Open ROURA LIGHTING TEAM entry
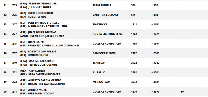208x97 pixels. (x=108, y=34)
